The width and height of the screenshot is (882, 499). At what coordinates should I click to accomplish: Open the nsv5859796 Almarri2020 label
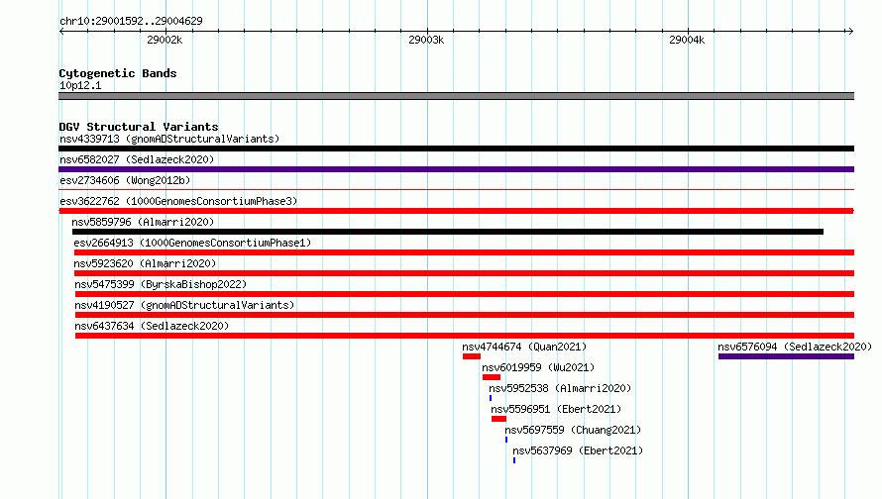[x=143, y=222]
